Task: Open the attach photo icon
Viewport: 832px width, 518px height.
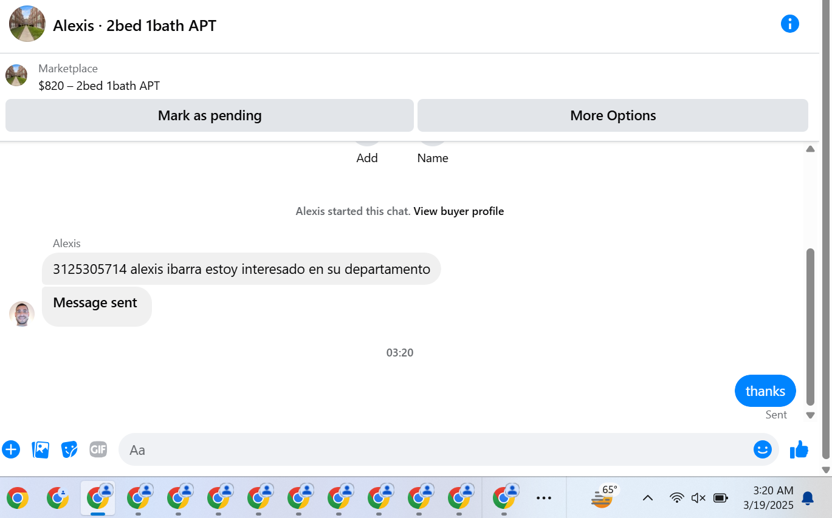Action: pos(40,449)
